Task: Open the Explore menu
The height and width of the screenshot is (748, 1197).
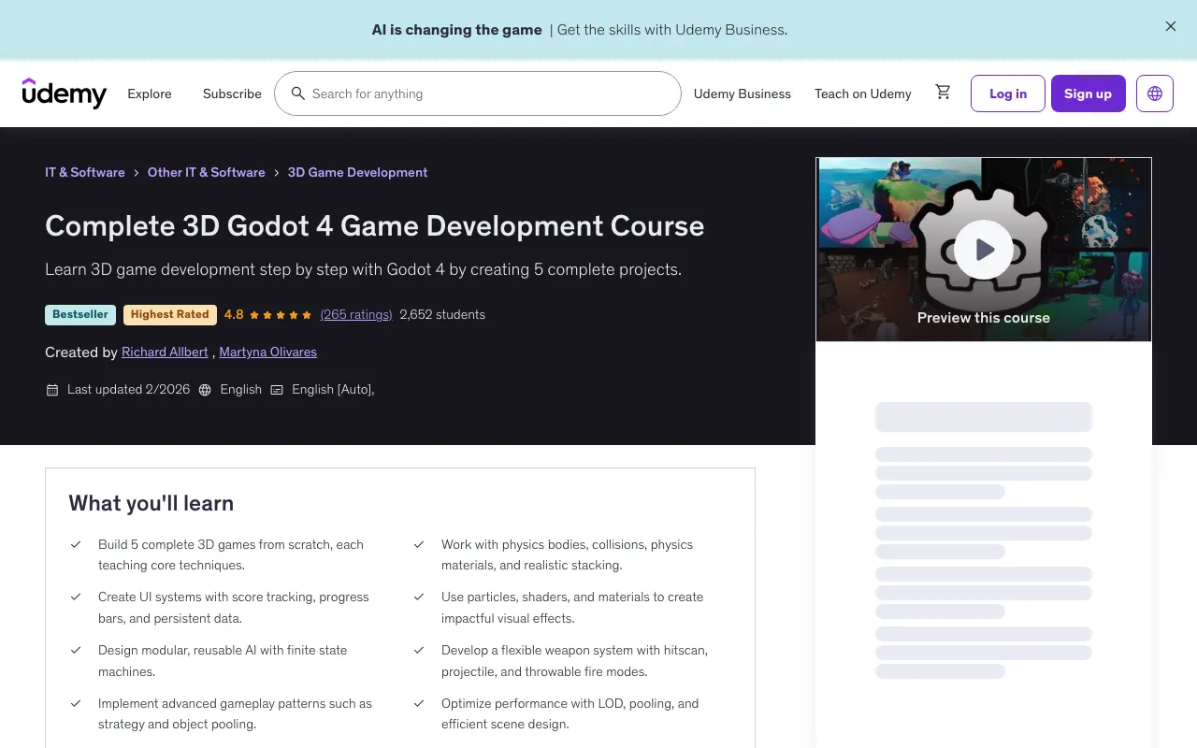Action: click(x=150, y=93)
